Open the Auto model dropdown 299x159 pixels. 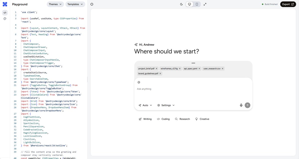(x=145, y=105)
